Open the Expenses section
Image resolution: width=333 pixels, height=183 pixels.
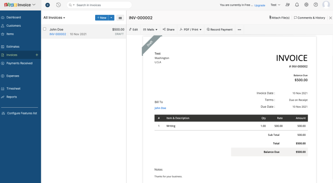pos(13,76)
